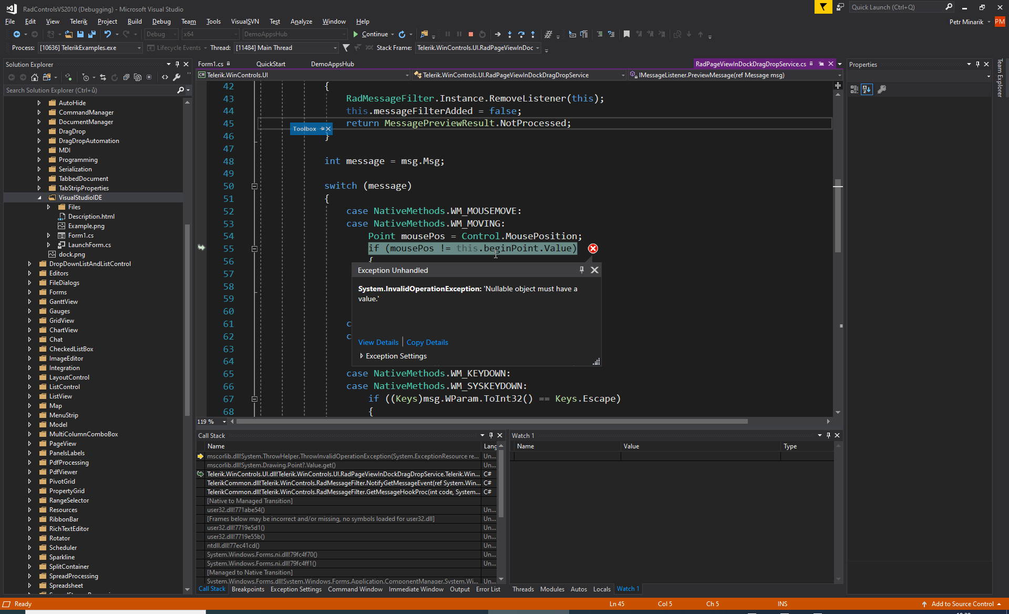The height and width of the screenshot is (614, 1009).
Task: Switch to the DemoAppsHub editor tab
Action: (x=332, y=64)
